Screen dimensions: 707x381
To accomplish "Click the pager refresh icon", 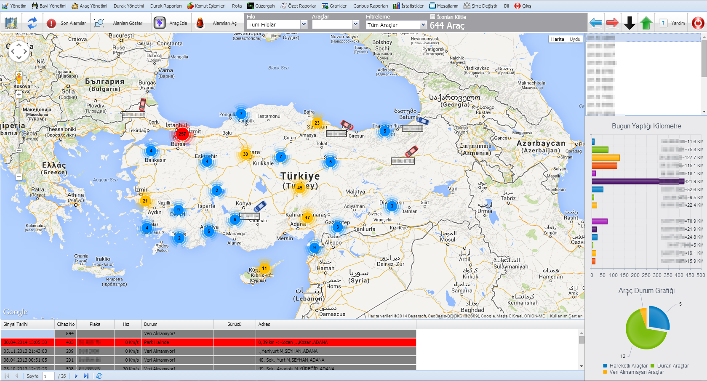I will click(99, 376).
